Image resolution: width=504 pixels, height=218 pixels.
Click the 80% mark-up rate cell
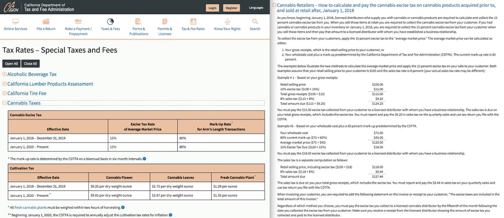click(221, 147)
